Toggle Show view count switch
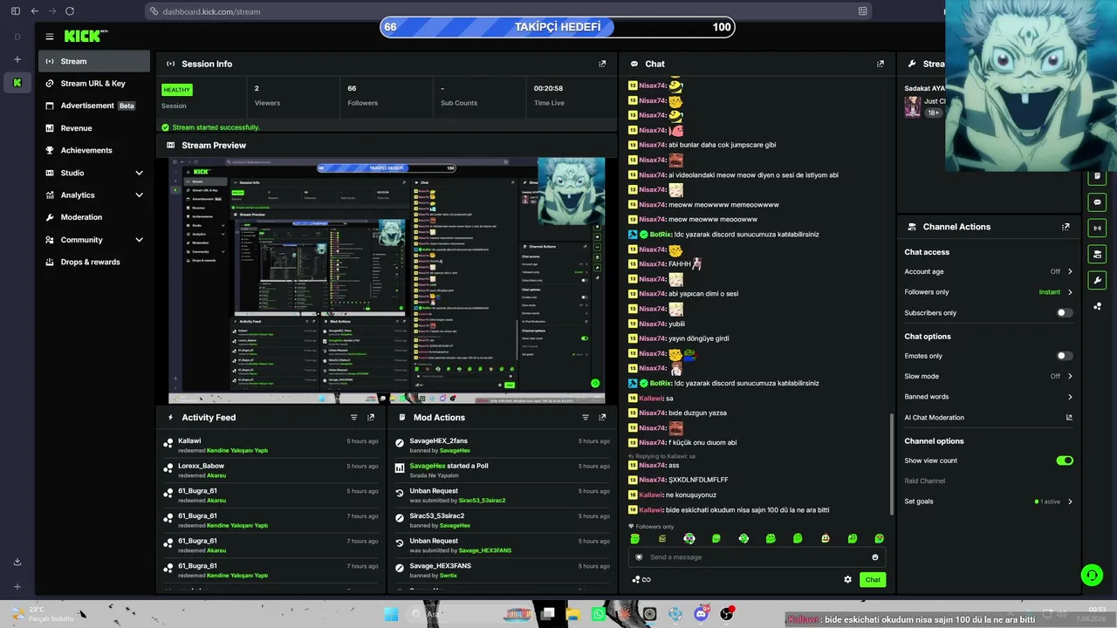The height and width of the screenshot is (628, 1117). click(x=1065, y=461)
